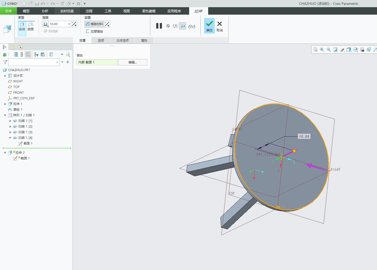
Task: Collapse the 阵列 1 / 扫描 1 node
Action: 5,115
